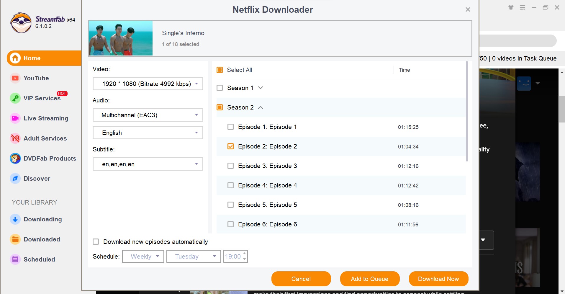The image size is (565, 294).
Task: Click the Home house icon
Action: [15, 58]
